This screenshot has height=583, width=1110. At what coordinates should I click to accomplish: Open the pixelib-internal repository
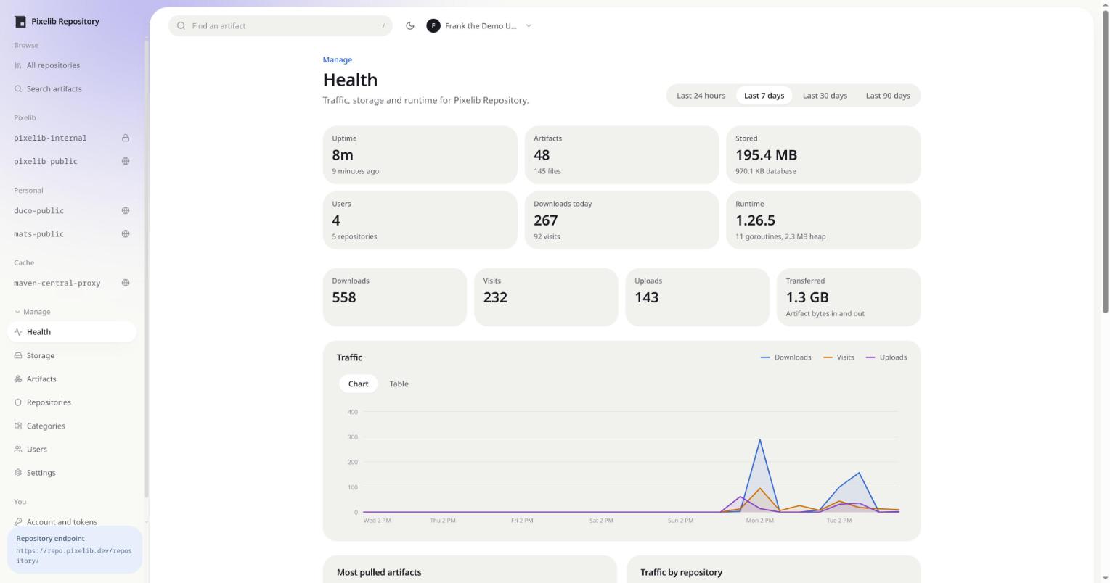click(x=72, y=138)
